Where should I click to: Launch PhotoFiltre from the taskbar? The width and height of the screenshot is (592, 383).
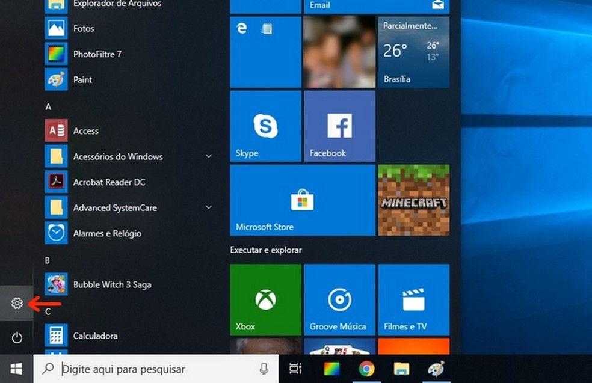(x=332, y=369)
